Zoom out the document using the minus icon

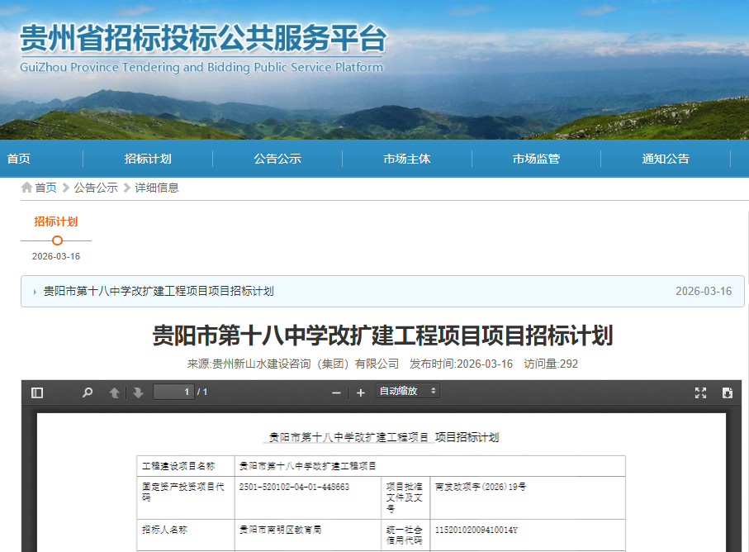pos(335,393)
